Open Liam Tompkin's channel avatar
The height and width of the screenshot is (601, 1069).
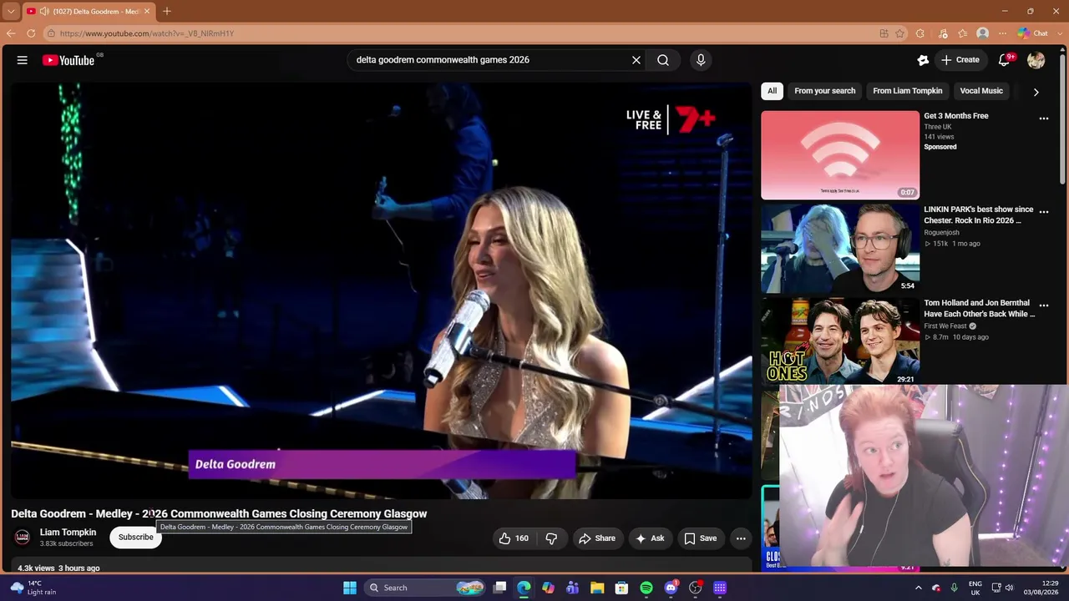pyautogui.click(x=23, y=537)
